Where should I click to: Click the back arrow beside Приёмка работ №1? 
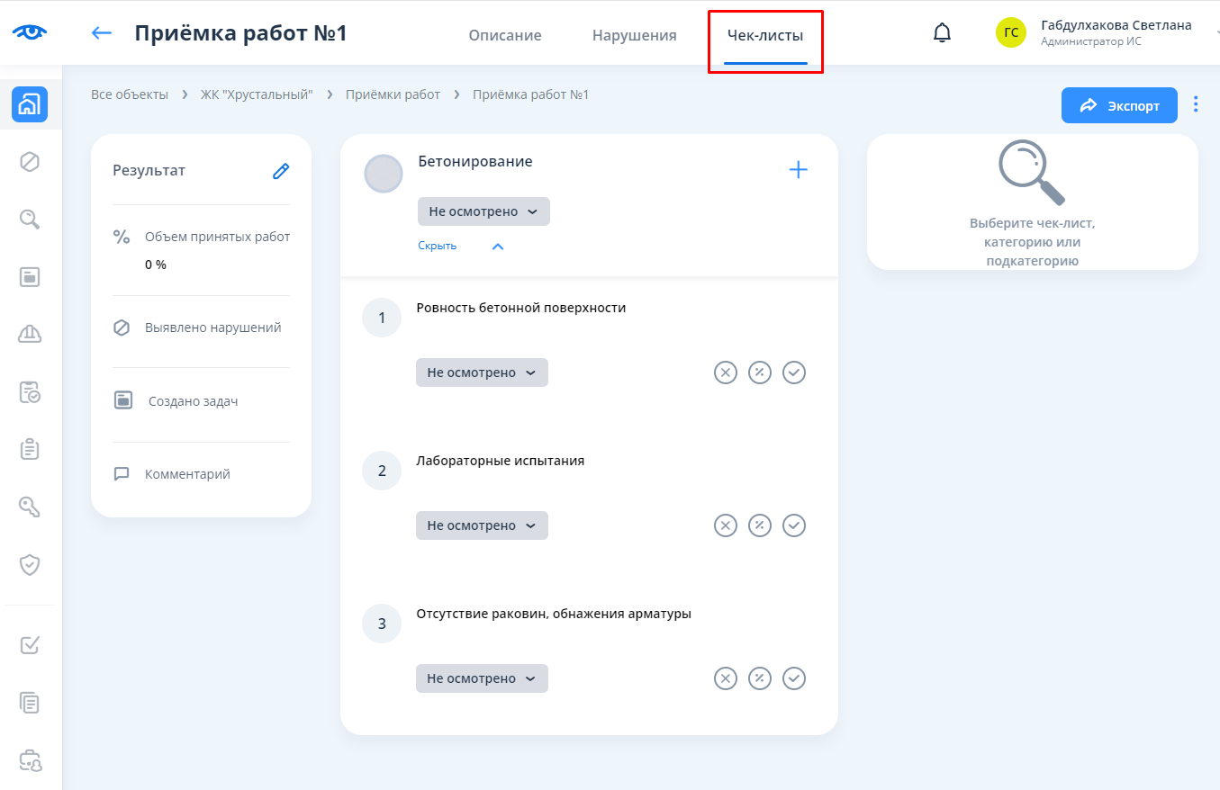pos(102,33)
